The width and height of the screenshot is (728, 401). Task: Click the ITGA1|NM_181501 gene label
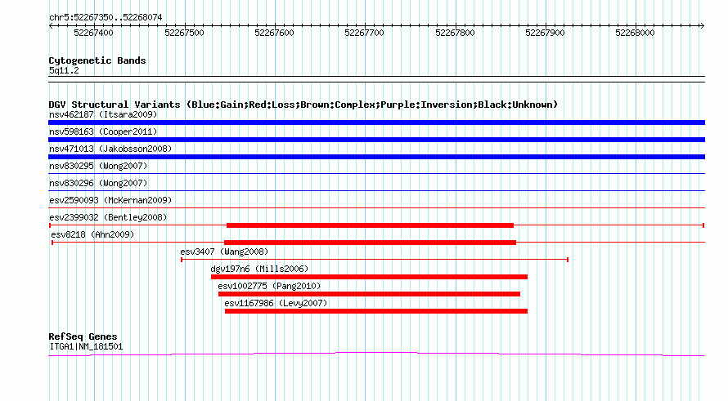point(86,347)
